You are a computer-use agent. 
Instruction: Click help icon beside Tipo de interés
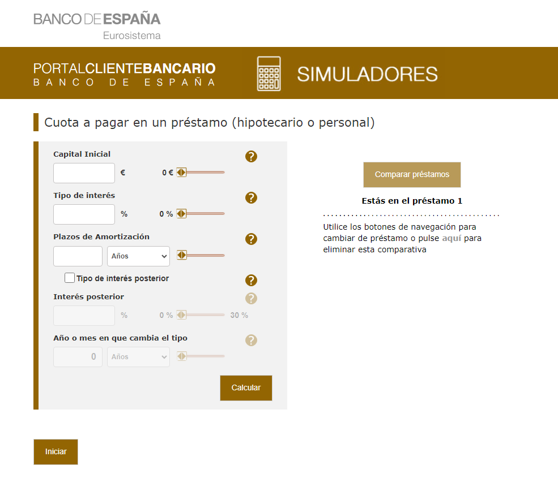[x=251, y=197]
